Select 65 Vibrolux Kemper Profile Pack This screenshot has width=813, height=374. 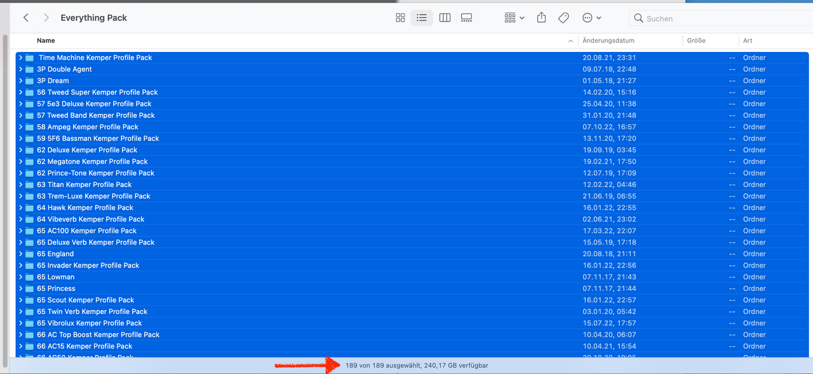(412, 323)
